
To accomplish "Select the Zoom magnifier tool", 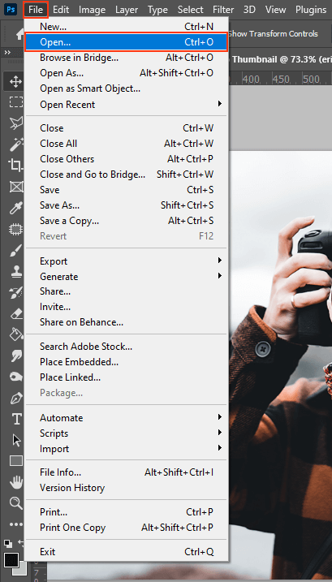I will click(16, 503).
